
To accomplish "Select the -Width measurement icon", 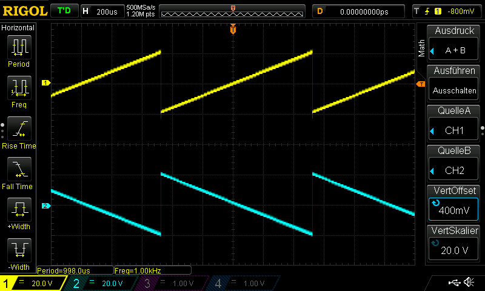I will click(x=19, y=250).
